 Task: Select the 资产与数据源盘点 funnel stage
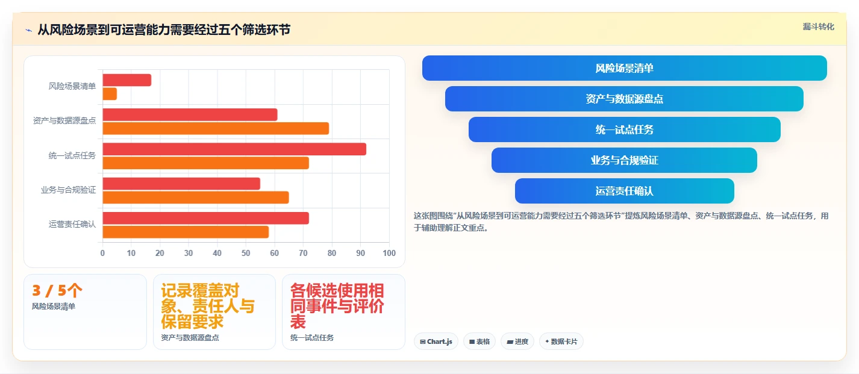pyautogui.click(x=625, y=99)
